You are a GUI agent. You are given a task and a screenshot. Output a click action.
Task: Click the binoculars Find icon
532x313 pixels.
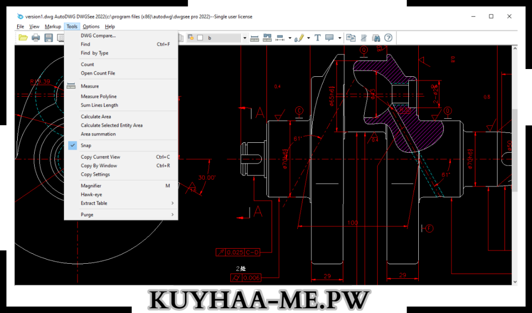(376, 38)
